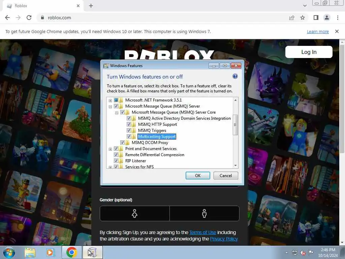This screenshot has width=345, height=259.
Task: Select the female gender icon on Roblox
Action: [135, 213]
